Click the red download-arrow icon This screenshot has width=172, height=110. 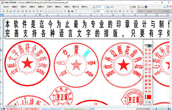click(69, 11)
